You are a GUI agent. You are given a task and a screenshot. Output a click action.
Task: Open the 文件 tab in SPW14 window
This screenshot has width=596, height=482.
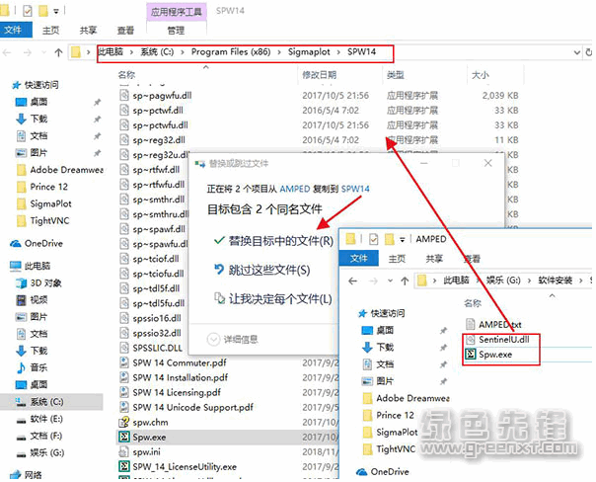pyautogui.click(x=14, y=30)
